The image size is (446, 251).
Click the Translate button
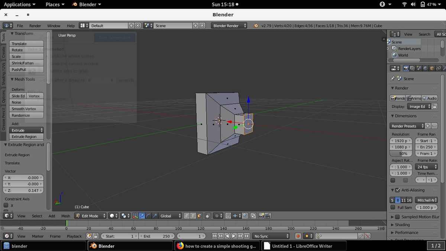tap(26, 44)
